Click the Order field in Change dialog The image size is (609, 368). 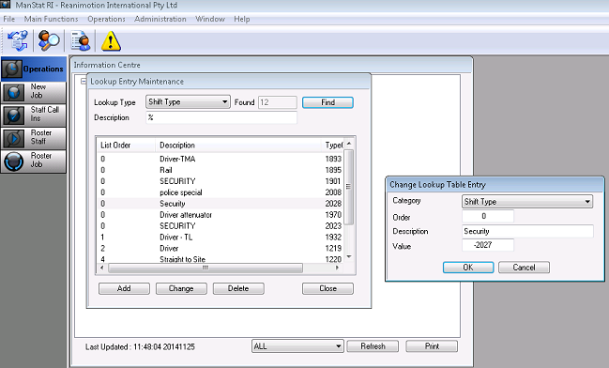488,216
